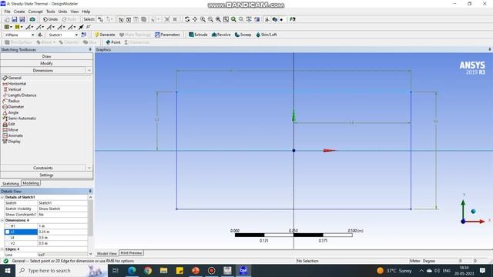Open the Tools menu
The height and width of the screenshot is (277, 493).
[x=51, y=12]
